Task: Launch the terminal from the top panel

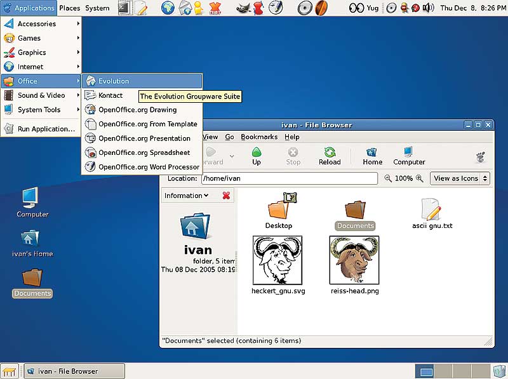Action: pos(124,8)
